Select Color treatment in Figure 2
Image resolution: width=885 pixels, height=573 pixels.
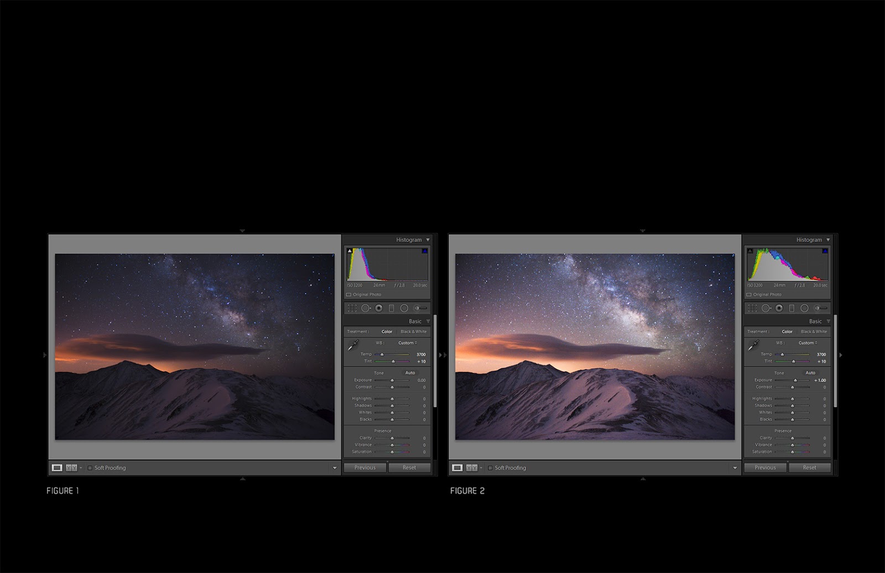tap(787, 332)
